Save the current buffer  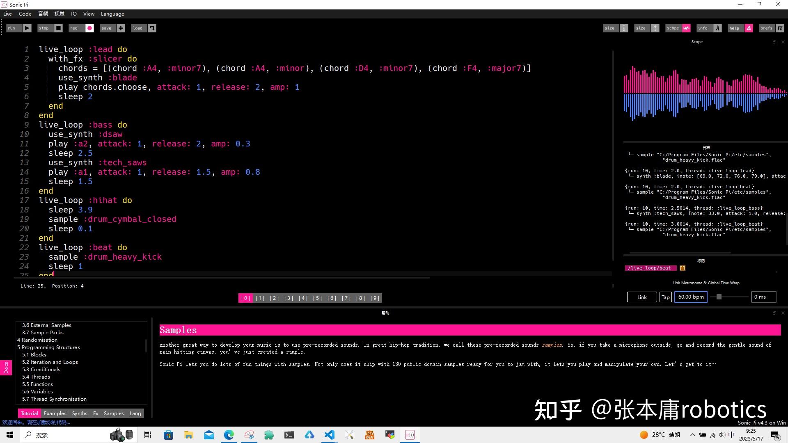112,28
